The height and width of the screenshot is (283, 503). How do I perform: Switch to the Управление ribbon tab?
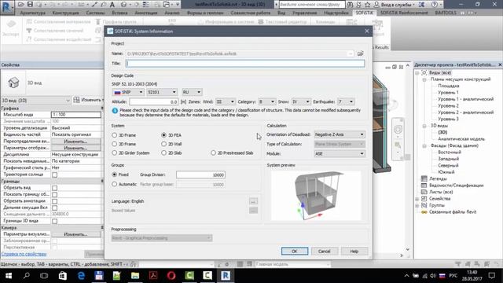pos(305,13)
